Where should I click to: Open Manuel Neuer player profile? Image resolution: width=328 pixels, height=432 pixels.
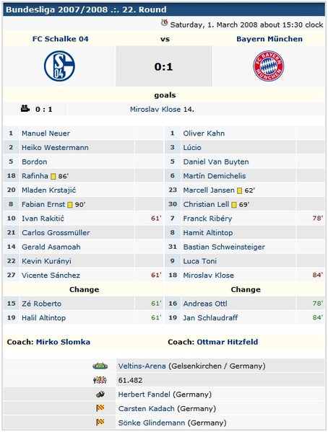(x=46, y=133)
